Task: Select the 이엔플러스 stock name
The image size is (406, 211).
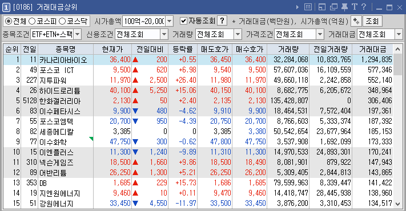Action: tap(57, 152)
